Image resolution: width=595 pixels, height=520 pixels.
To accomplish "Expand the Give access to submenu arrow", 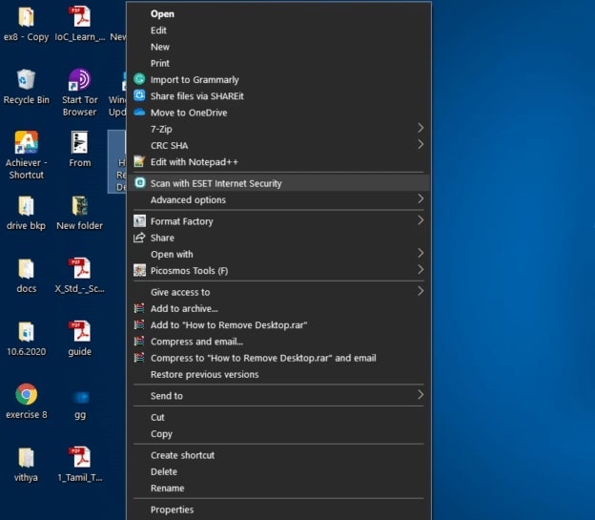I will [421, 291].
